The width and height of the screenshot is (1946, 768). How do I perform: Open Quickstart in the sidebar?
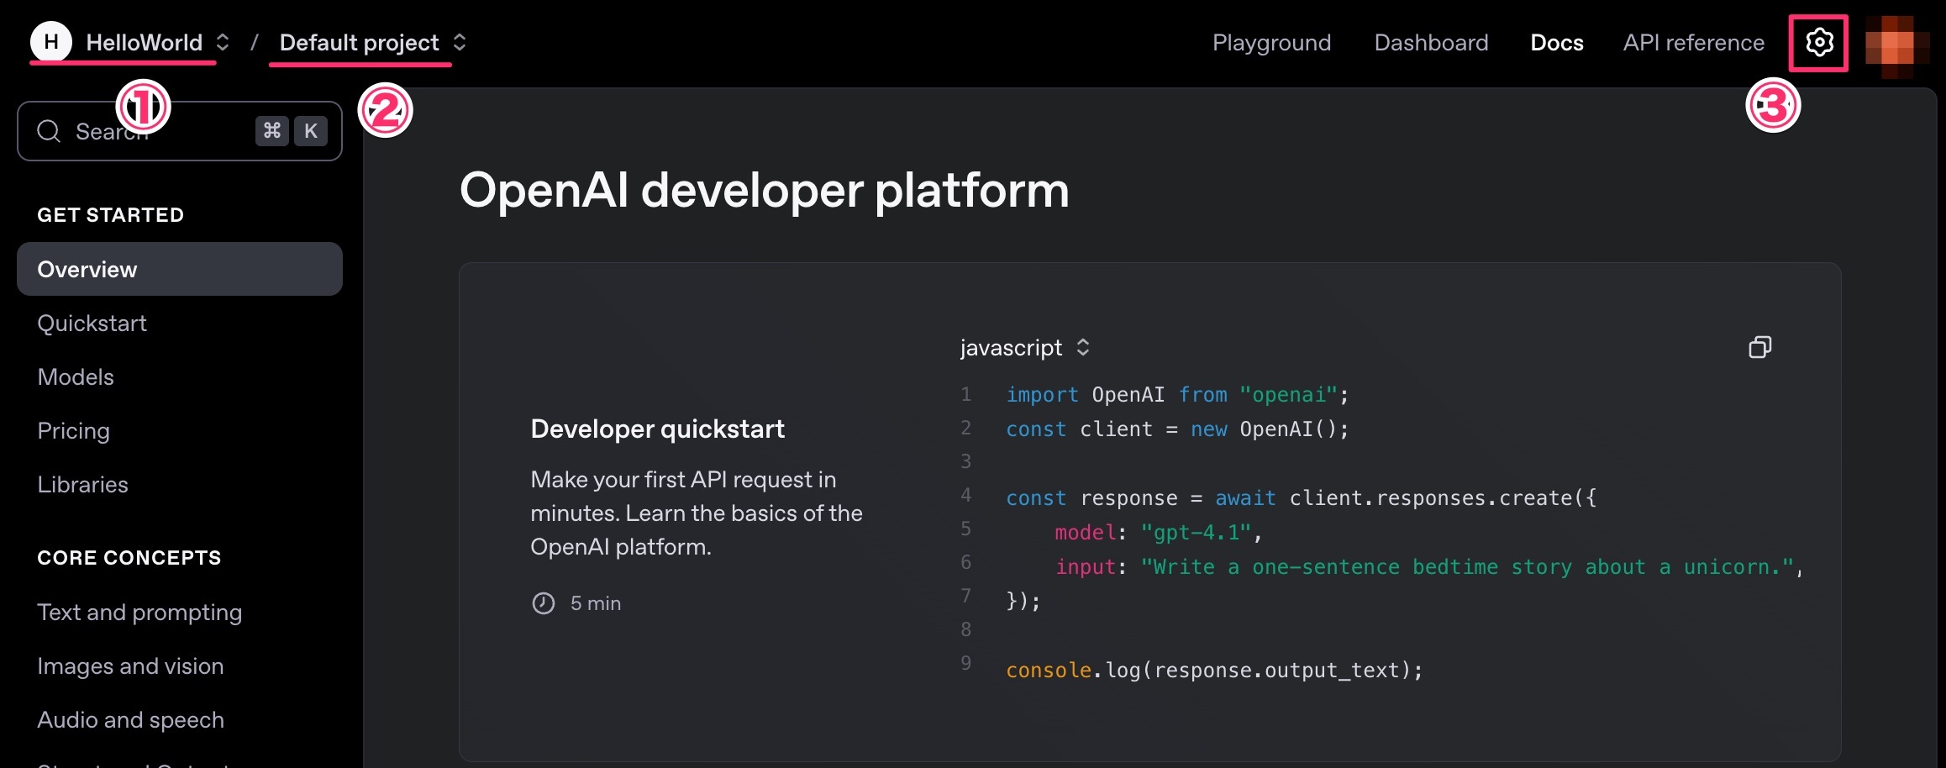click(x=92, y=324)
